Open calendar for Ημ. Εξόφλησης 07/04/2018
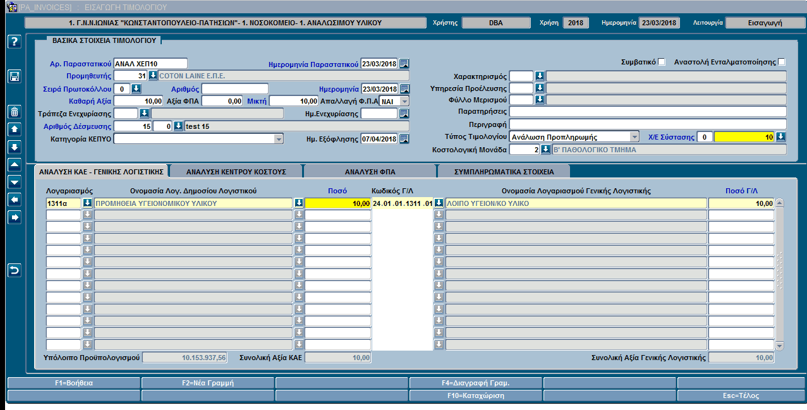 pyautogui.click(x=404, y=139)
